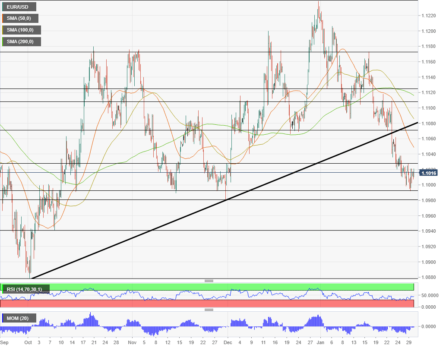The height and width of the screenshot is (348, 446).
Task: Click the Oct label on time axis
Action: point(28,342)
